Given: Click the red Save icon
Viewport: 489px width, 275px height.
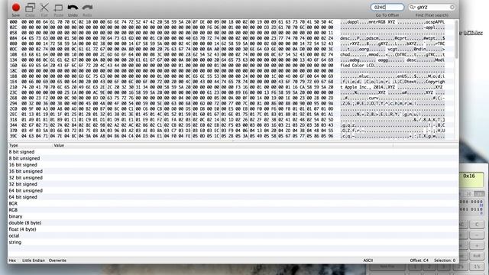Looking at the screenshot, I should pos(16,8).
